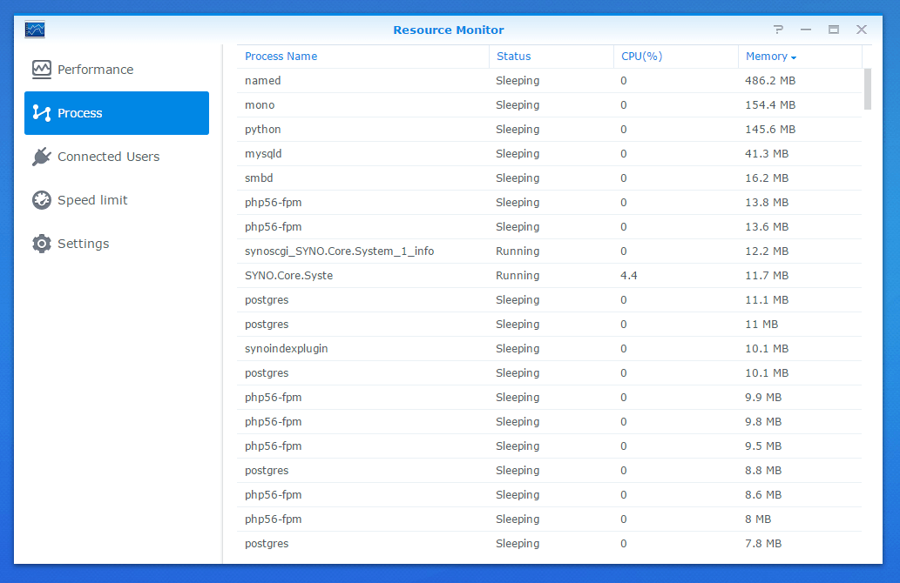
Task: Open the Performance section label
Action: click(95, 70)
